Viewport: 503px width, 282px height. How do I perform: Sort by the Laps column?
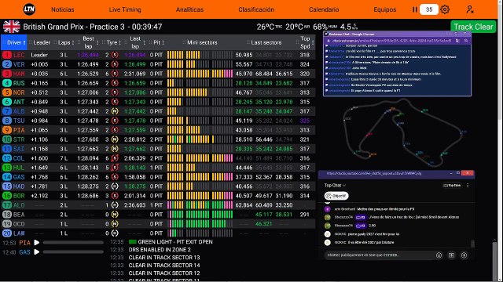(64, 42)
